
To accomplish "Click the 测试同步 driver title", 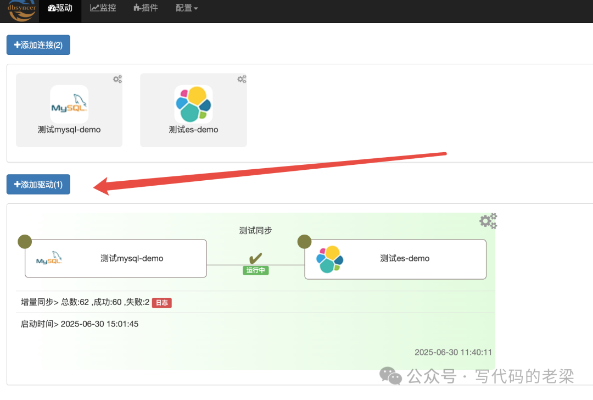I will pos(255,231).
